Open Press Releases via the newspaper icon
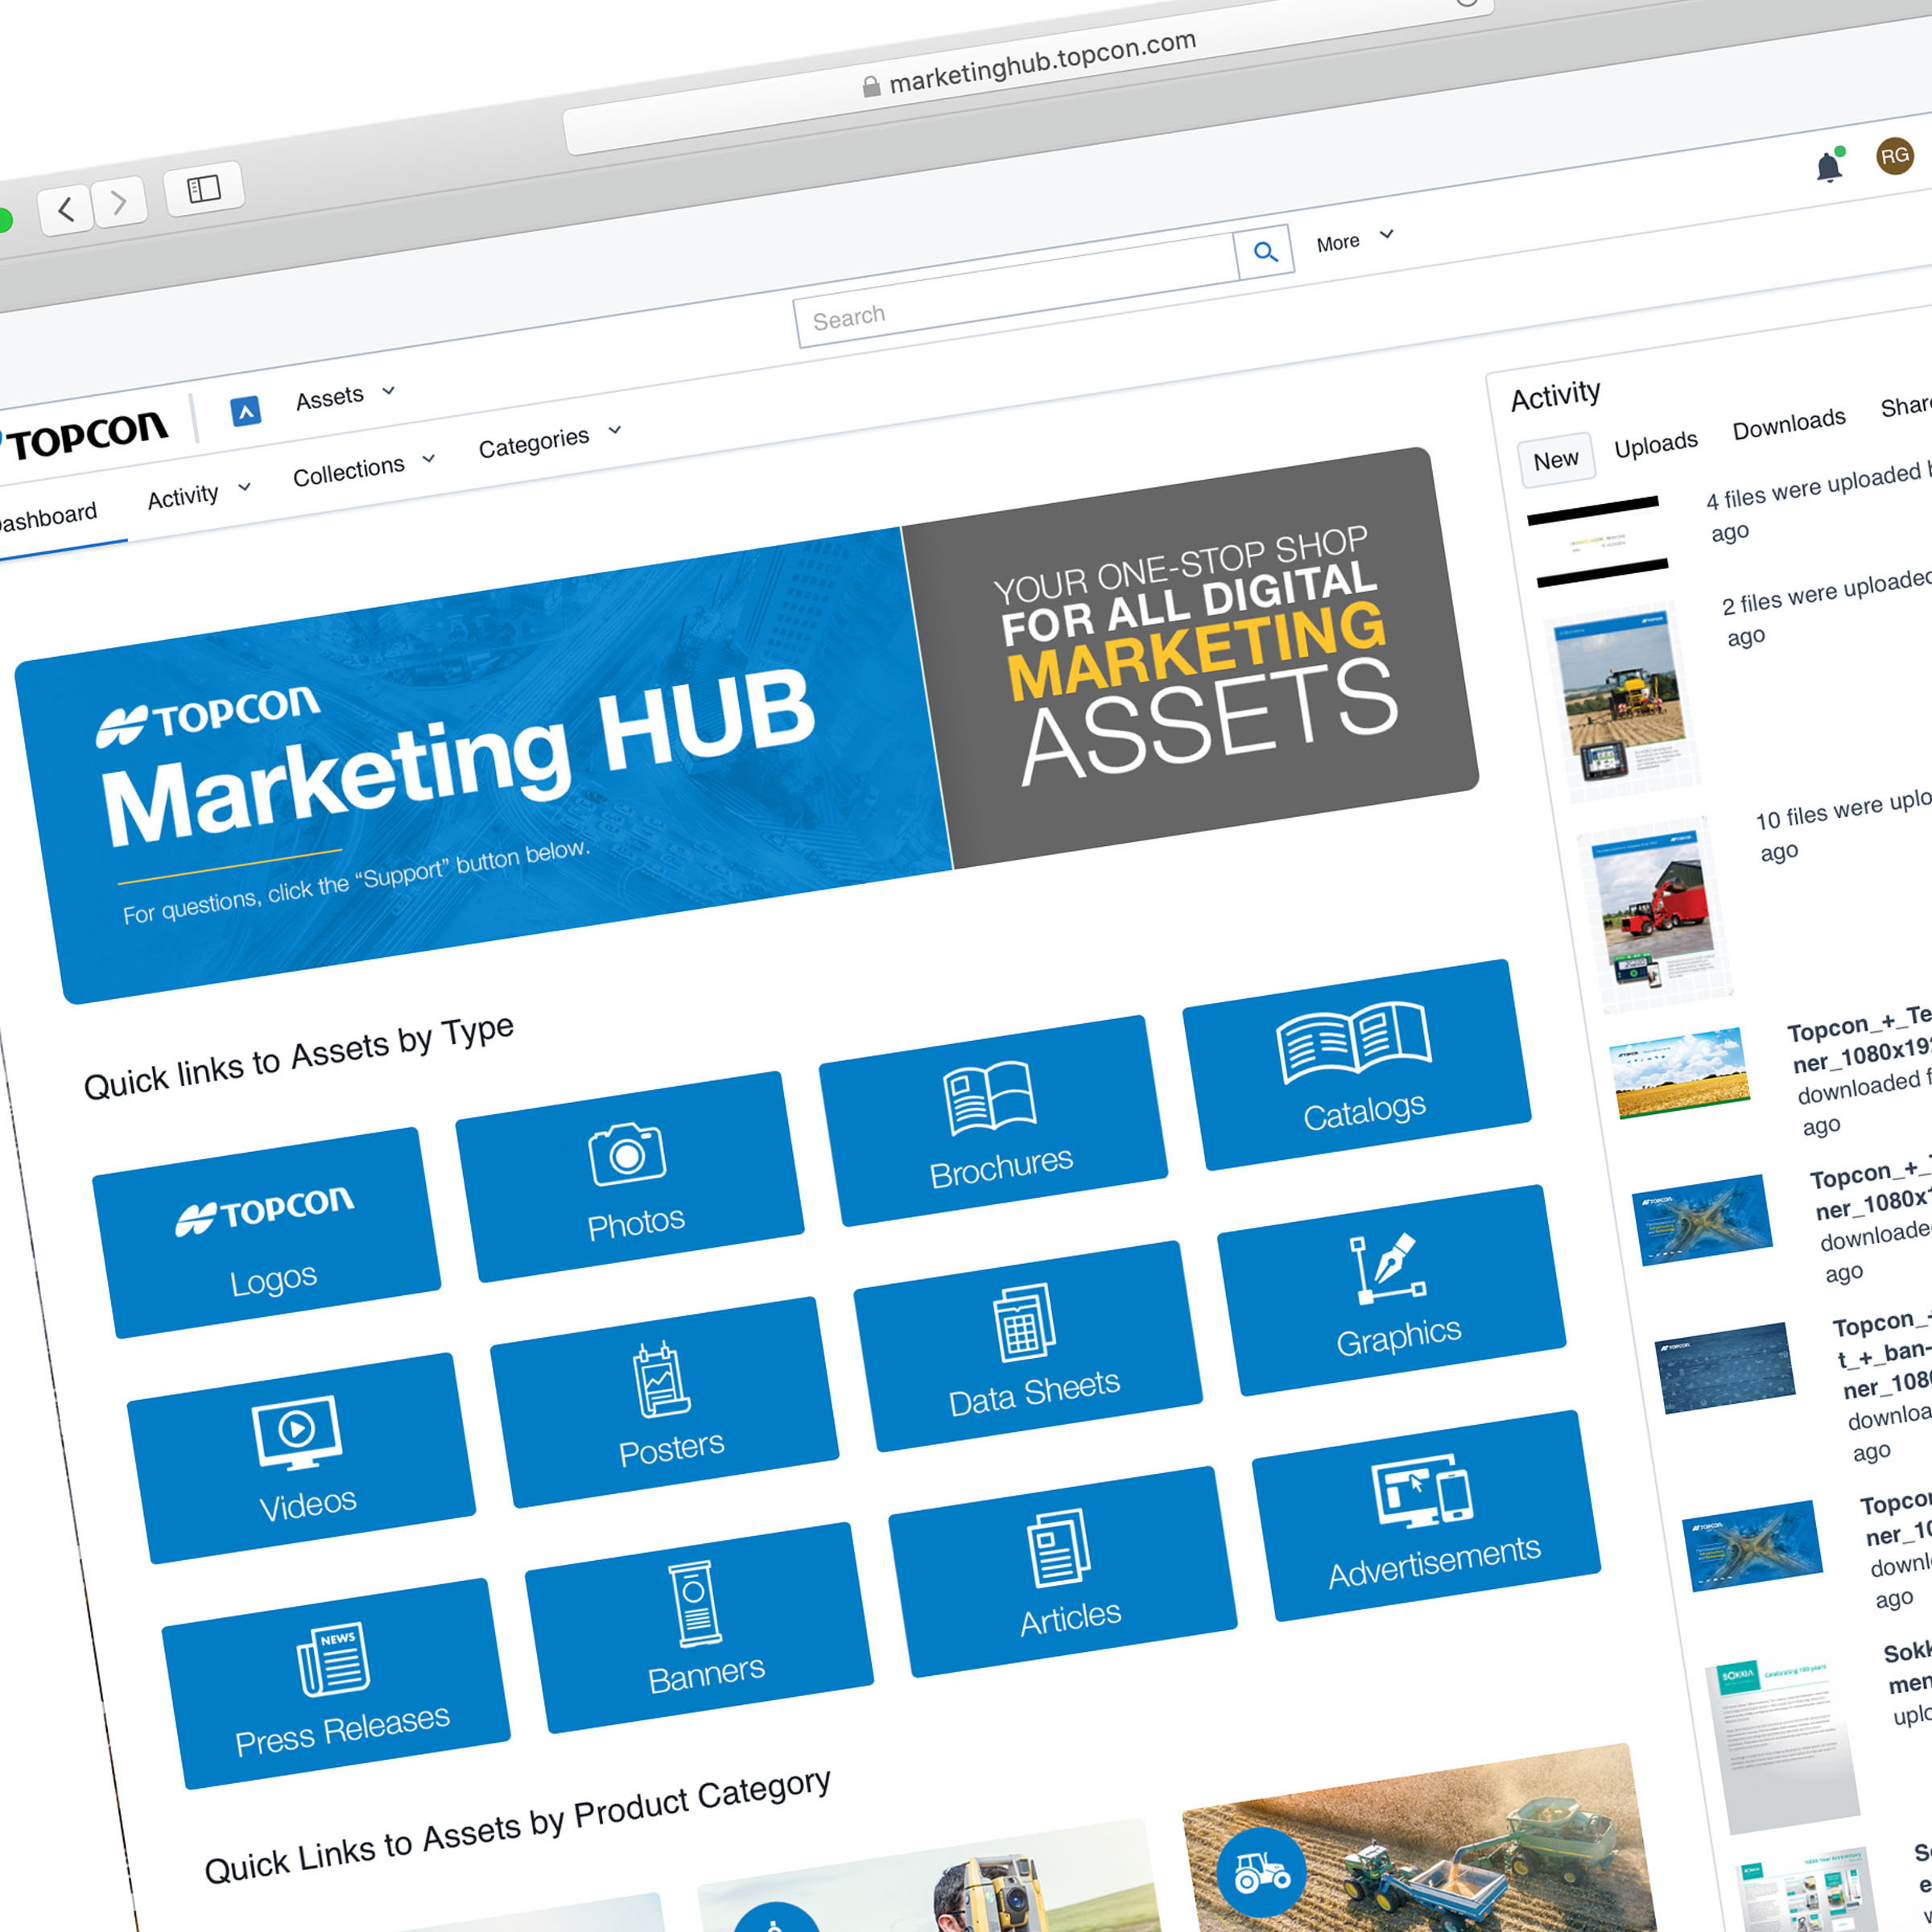The image size is (1932, 1932). coord(333,1659)
